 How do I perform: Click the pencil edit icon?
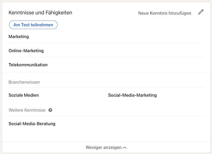pos(201,13)
